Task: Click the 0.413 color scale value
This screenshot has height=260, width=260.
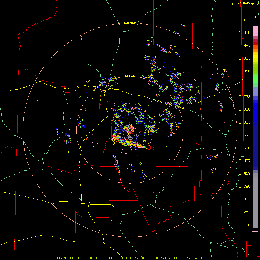Action: pos(245,174)
